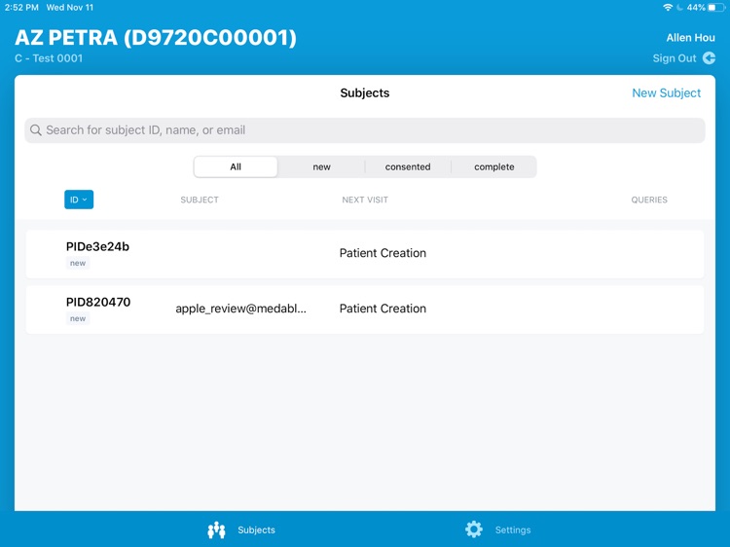
Task: Switch filter to new subjects
Action: (321, 166)
